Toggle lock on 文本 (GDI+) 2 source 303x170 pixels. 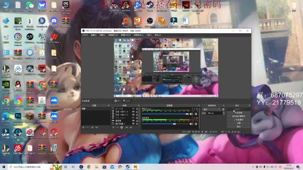pyautogui.click(x=137, y=115)
